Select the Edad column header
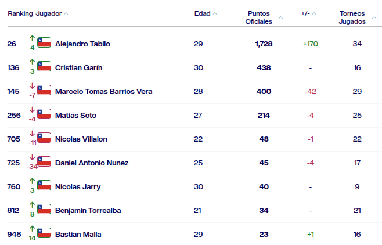Viewport: 382px width, 245px height. click(x=203, y=13)
